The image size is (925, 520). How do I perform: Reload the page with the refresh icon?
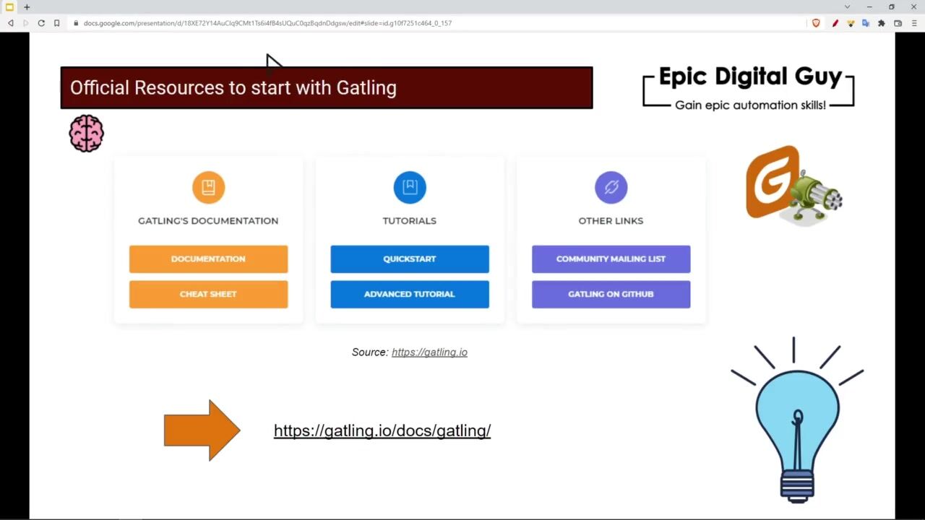(41, 23)
